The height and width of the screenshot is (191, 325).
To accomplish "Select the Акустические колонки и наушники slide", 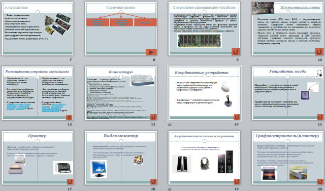I will pos(204,157).
